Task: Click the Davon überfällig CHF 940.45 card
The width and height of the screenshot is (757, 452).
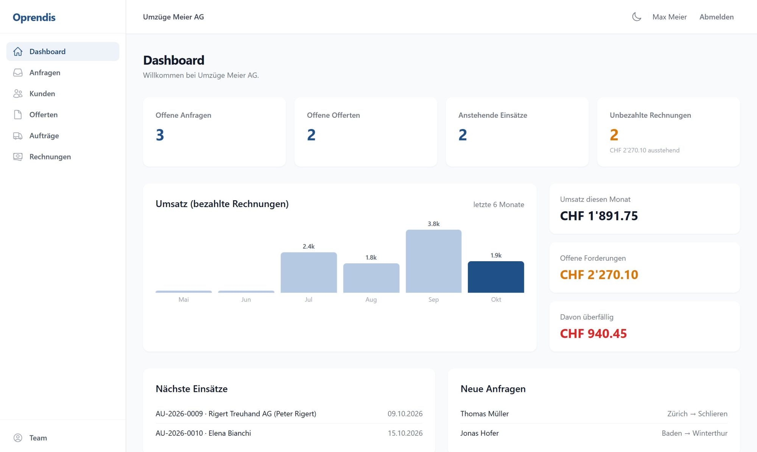Action: point(645,326)
